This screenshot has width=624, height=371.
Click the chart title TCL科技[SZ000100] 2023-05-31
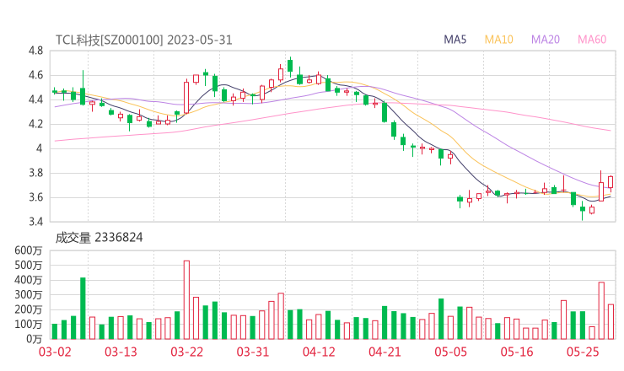[143, 40]
